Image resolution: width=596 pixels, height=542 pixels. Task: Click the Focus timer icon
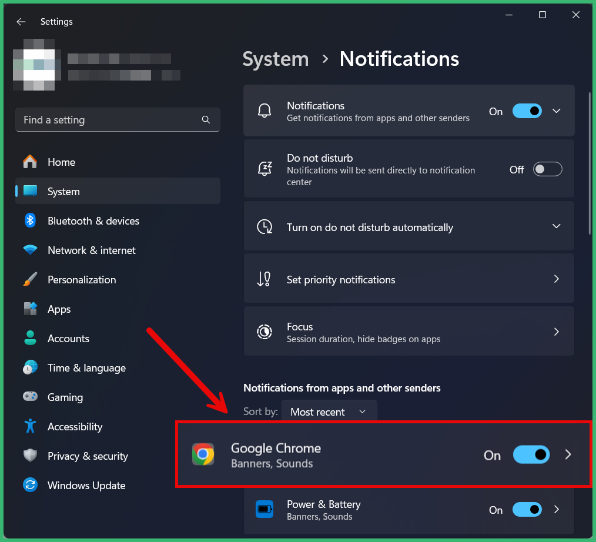tap(264, 332)
